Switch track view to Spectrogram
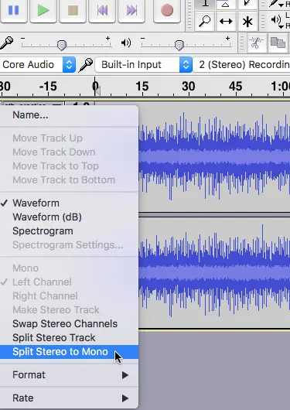 [x=43, y=231]
